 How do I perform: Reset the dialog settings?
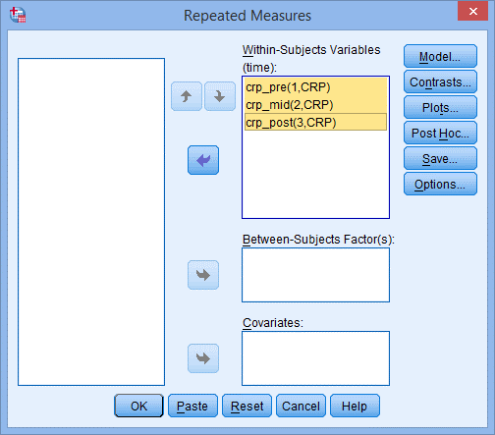[247, 406]
